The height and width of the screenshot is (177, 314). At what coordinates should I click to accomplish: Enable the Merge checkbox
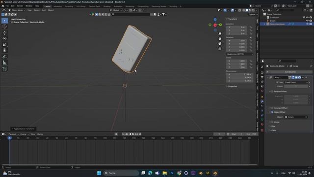(x=272, y=122)
